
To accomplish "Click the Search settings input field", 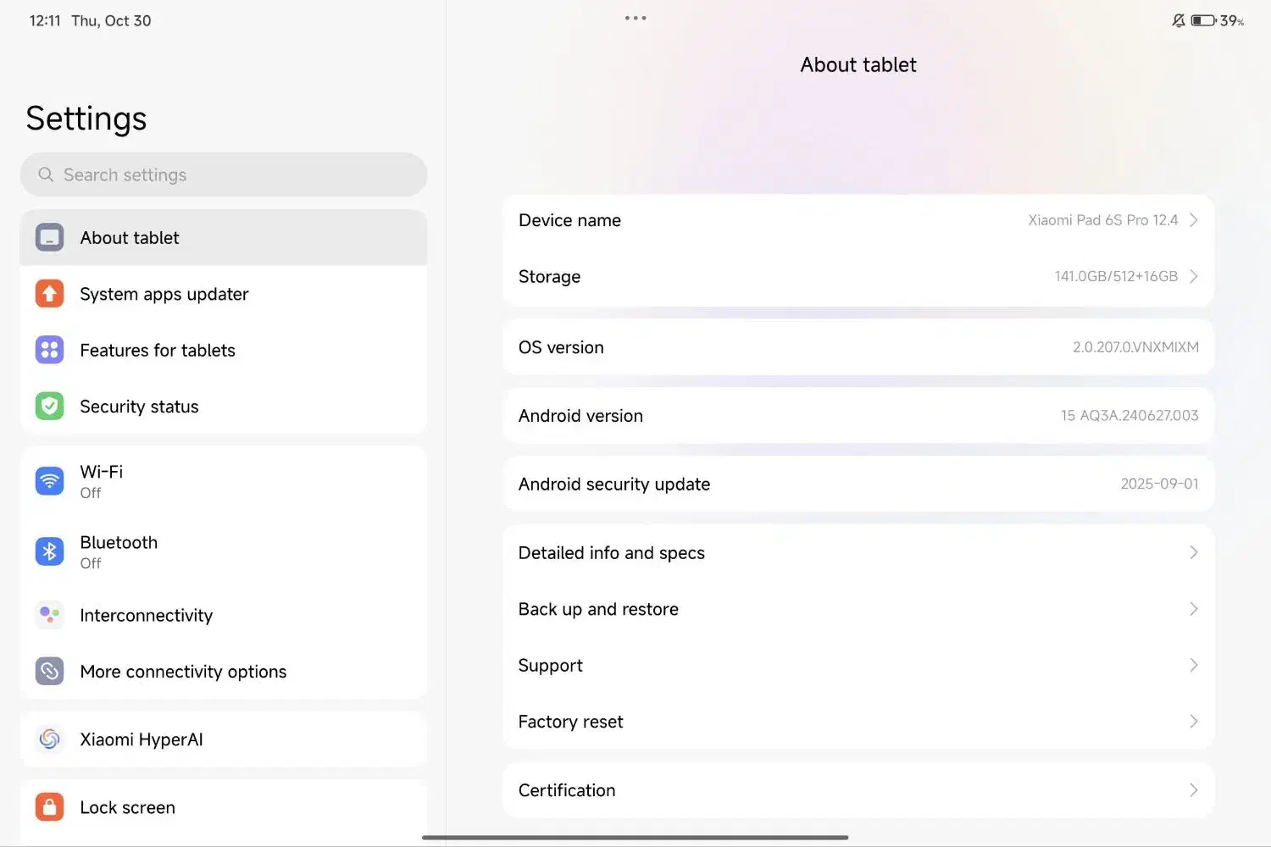I will pyautogui.click(x=224, y=174).
